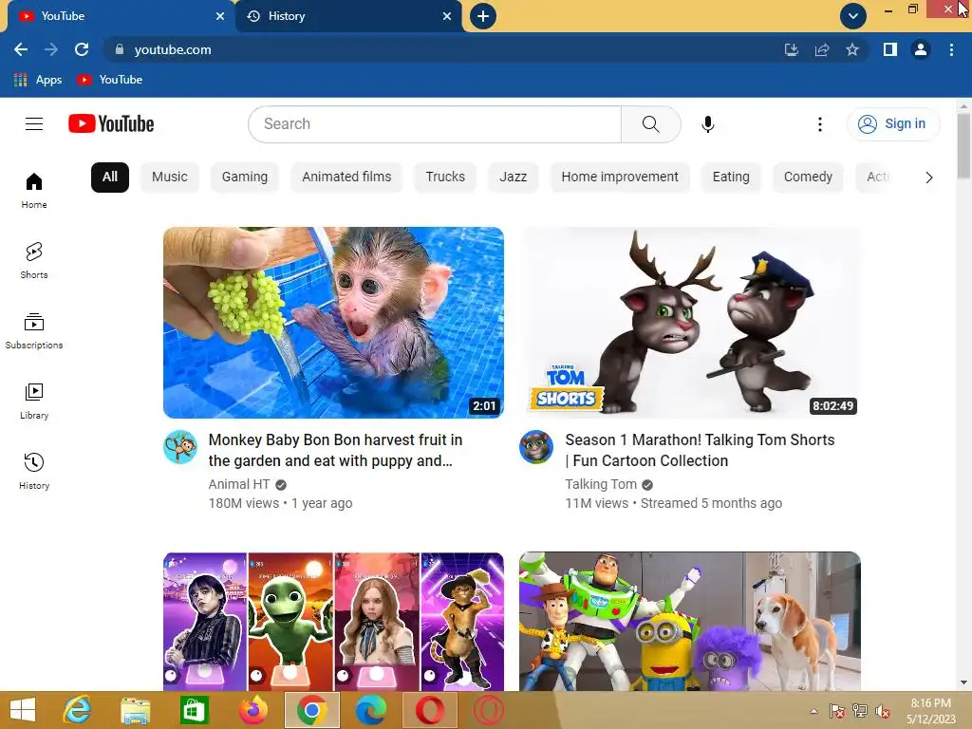Viewport: 972px width, 729px height.
Task: Click the Sign in button
Action: tap(892, 124)
